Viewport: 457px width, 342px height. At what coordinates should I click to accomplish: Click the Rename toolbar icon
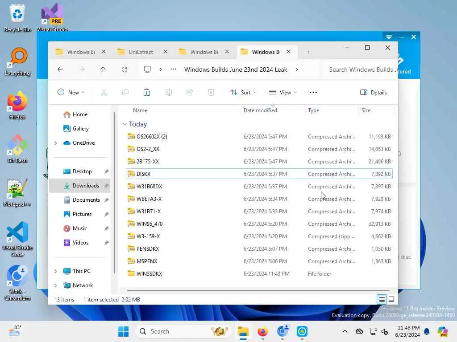(168, 93)
